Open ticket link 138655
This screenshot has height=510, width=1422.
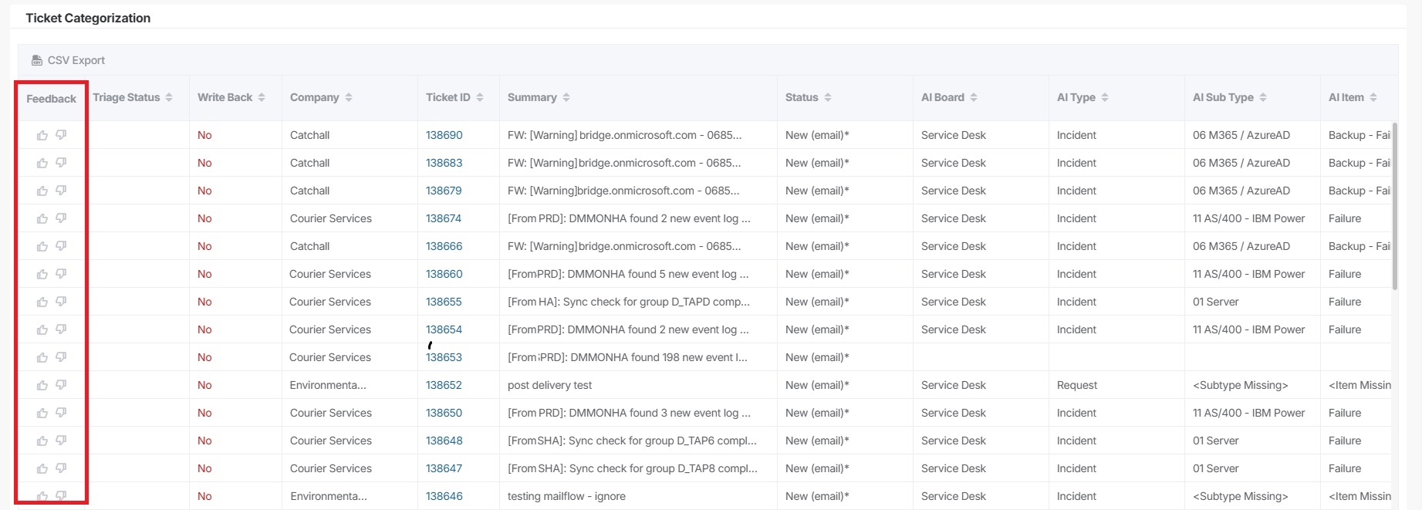pyautogui.click(x=444, y=302)
